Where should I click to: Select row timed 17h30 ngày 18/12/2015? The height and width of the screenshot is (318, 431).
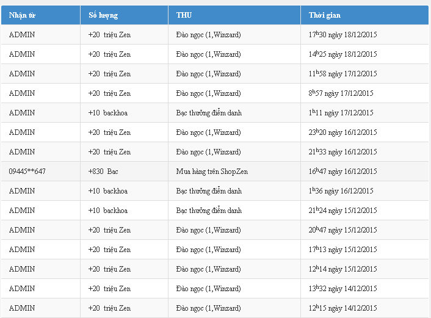pos(342,35)
